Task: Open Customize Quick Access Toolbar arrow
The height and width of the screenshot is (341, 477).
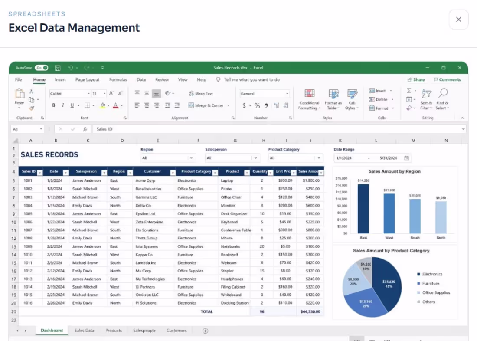Action: point(102,68)
